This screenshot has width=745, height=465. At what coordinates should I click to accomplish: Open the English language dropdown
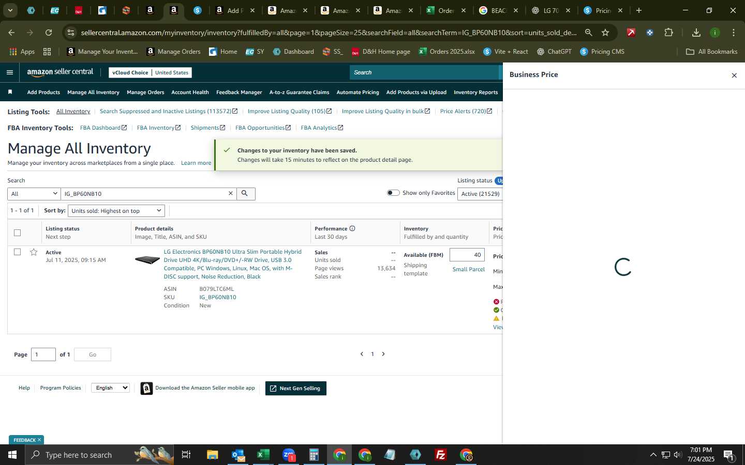[x=110, y=388]
